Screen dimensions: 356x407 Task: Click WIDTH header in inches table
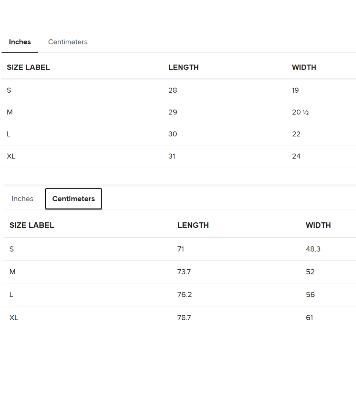point(304,67)
